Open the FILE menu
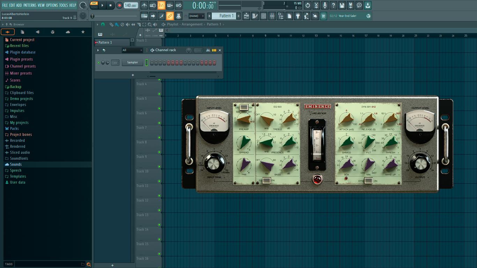Screen dimensions: 477x268 coord(5,5)
